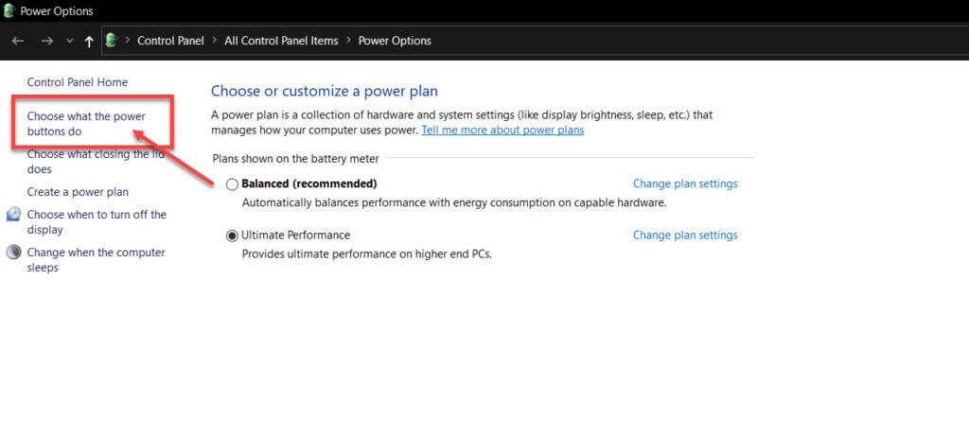Go forward using the right arrow
The image size is (969, 437).
pyautogui.click(x=47, y=41)
